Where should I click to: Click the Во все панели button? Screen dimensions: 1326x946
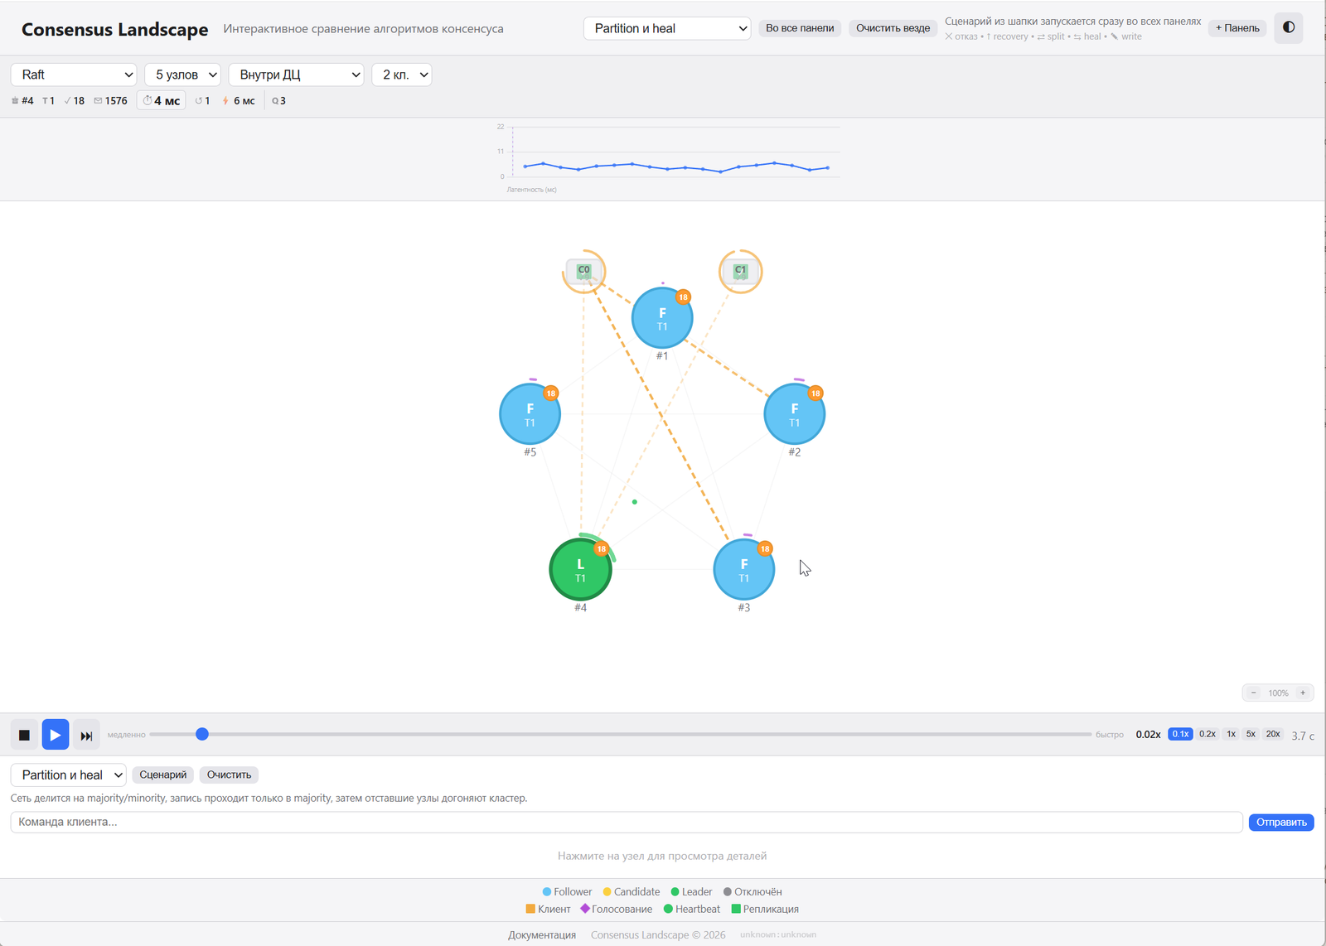coord(800,28)
